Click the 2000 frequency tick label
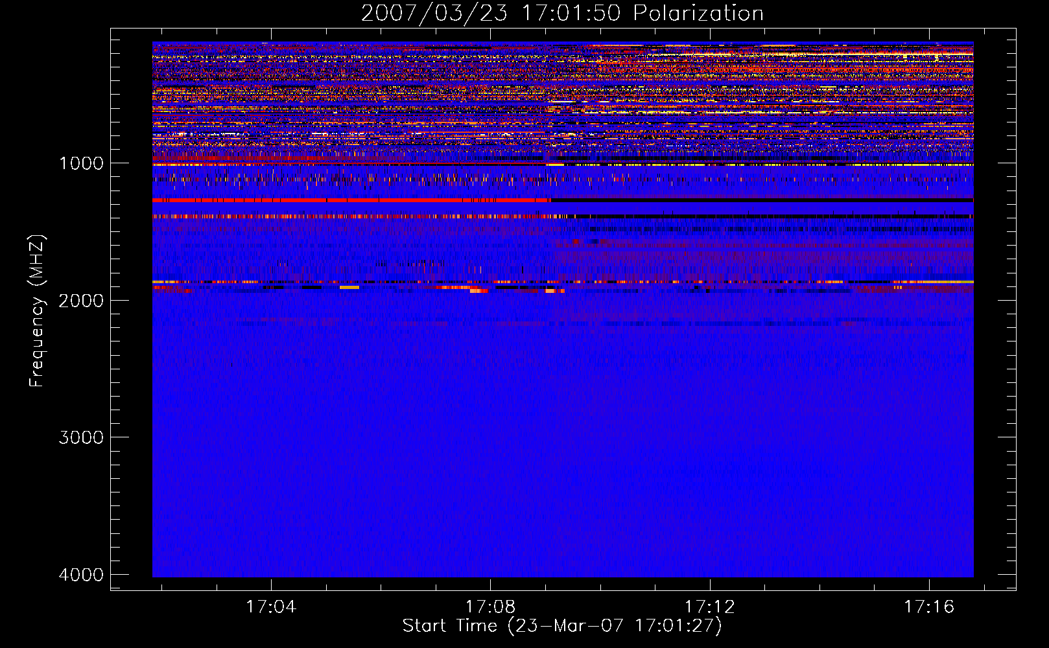 (x=81, y=300)
